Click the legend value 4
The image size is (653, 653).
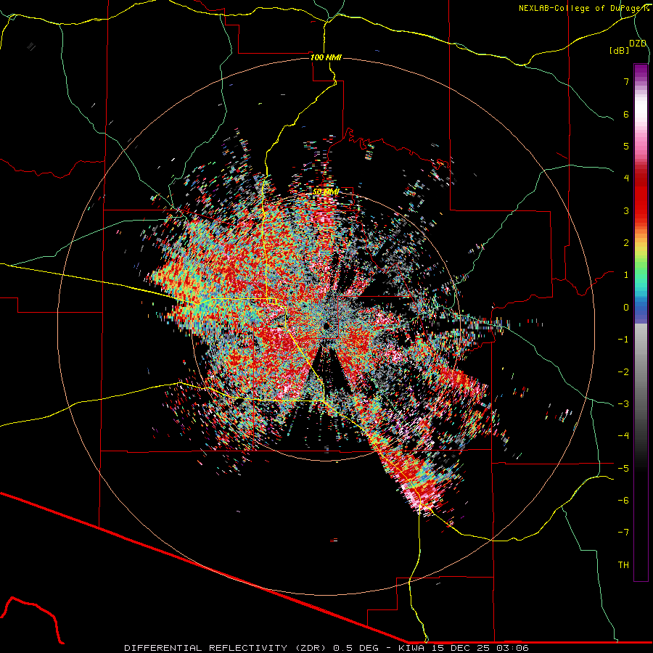click(x=626, y=178)
